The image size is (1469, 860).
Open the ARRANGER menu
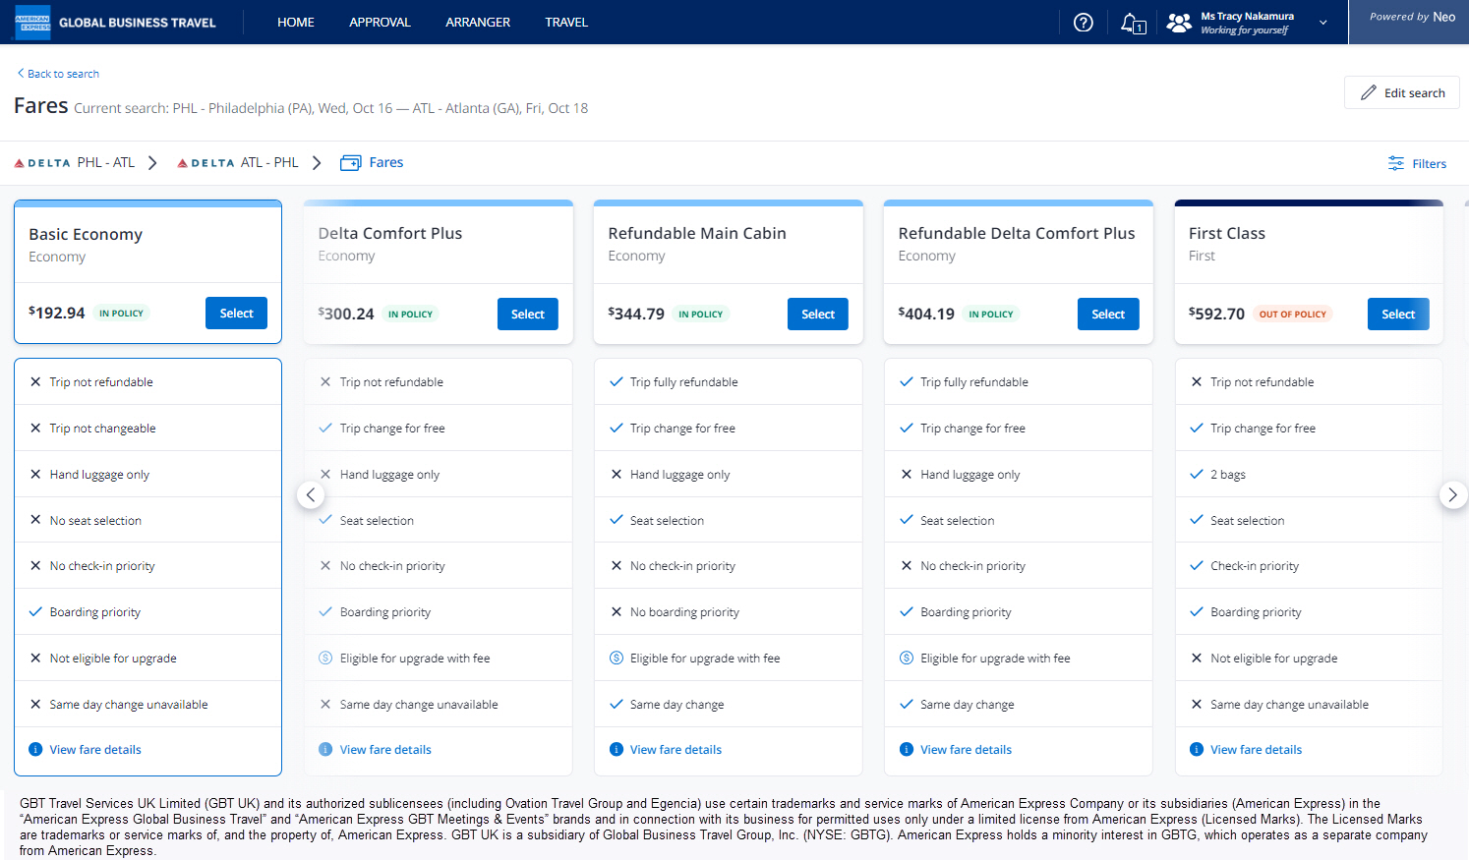click(x=478, y=22)
